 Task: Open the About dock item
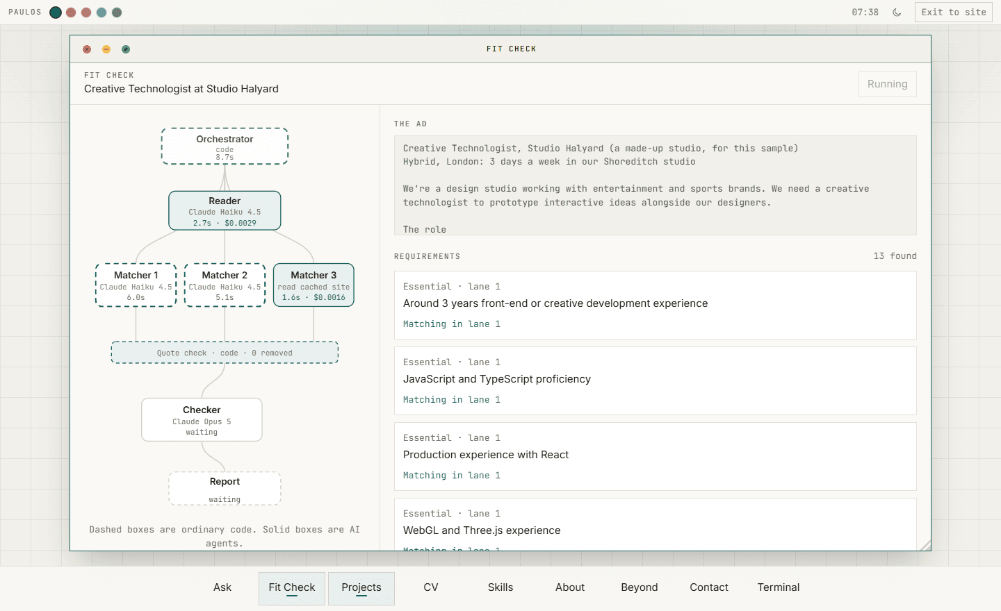(570, 587)
